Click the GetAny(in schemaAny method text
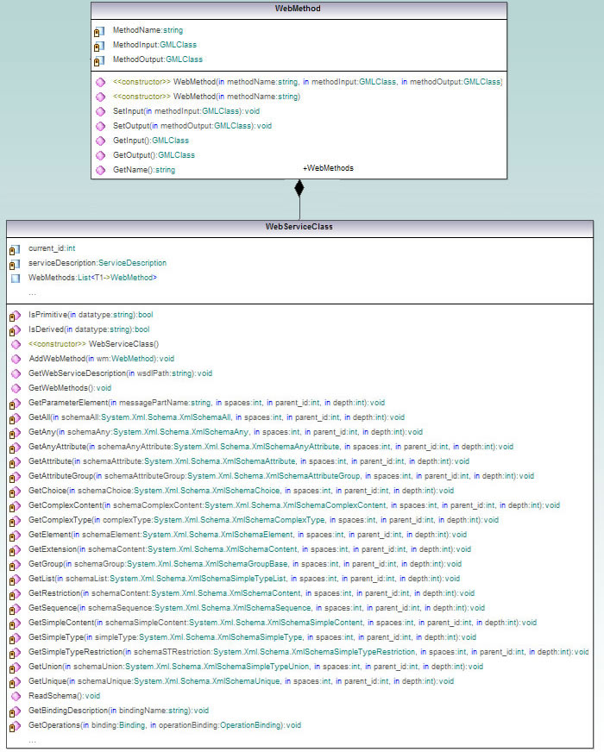 pyautogui.click(x=225, y=432)
